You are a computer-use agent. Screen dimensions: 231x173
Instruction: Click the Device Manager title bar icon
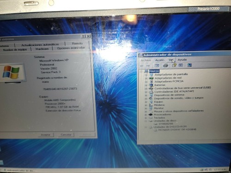tap(140, 55)
